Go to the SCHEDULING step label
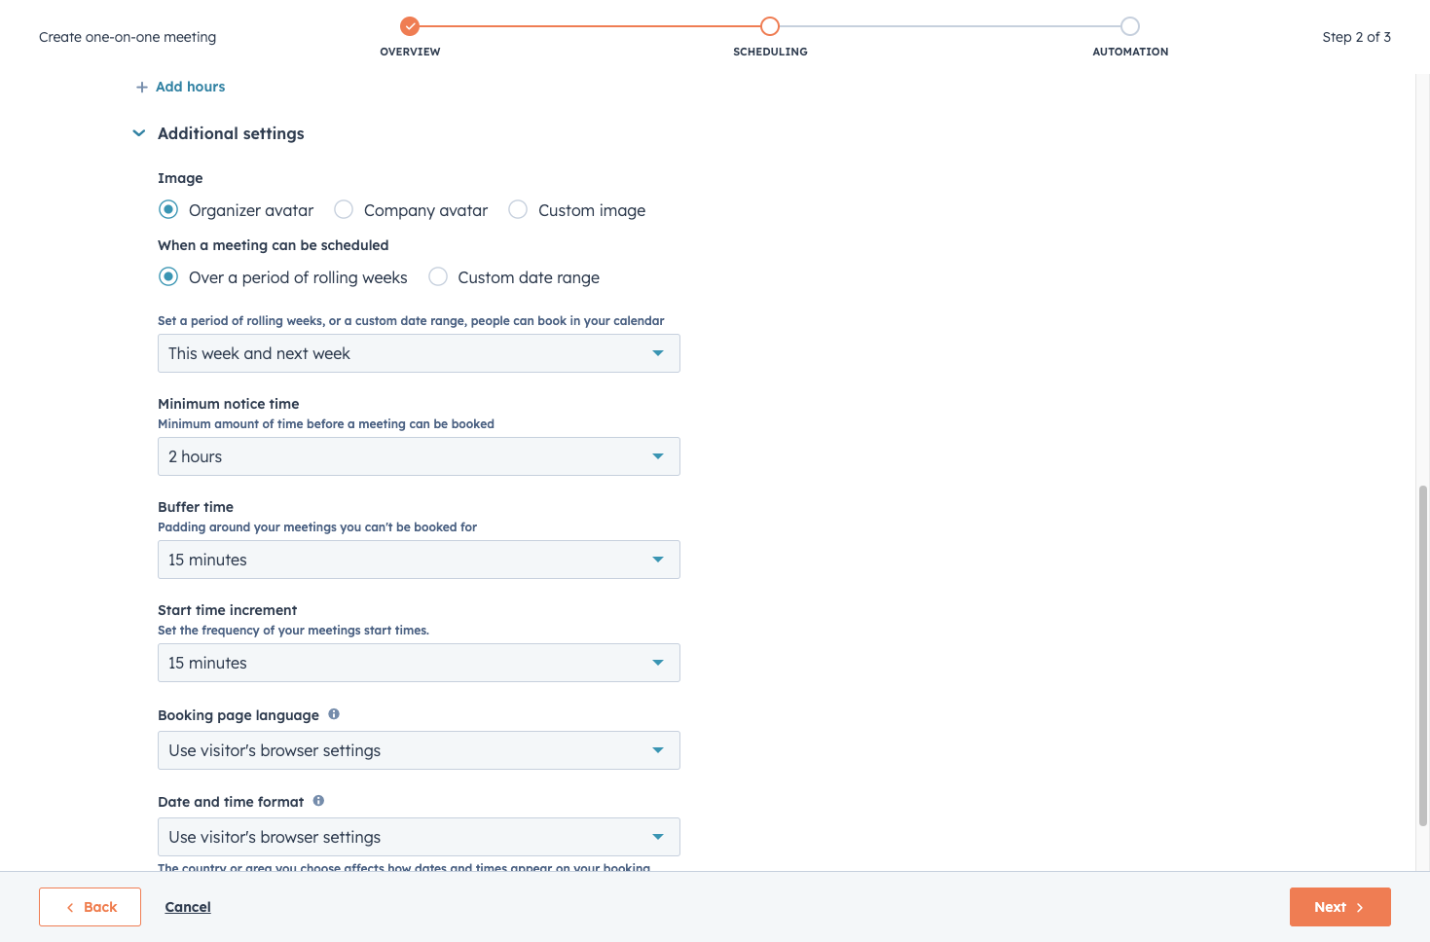Viewport: 1430px width, 942px height. click(x=770, y=52)
